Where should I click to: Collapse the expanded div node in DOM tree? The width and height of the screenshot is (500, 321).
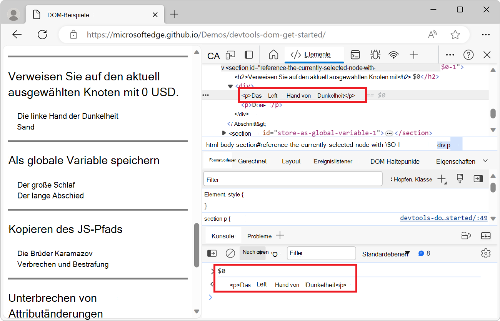[230, 86]
